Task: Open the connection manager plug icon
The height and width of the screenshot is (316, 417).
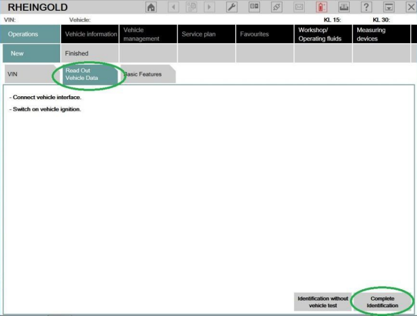Action: (x=276, y=7)
